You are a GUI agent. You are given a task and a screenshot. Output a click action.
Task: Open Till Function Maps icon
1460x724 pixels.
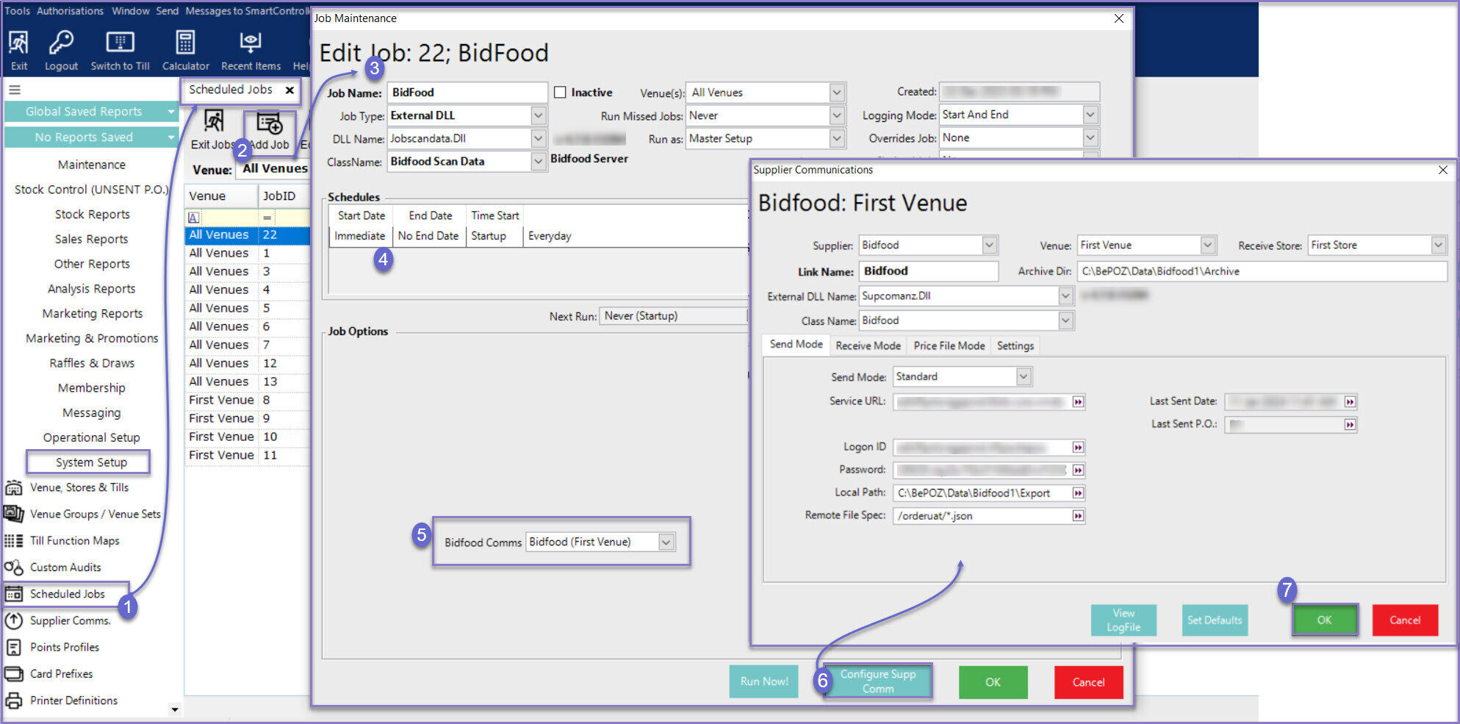pyautogui.click(x=14, y=541)
